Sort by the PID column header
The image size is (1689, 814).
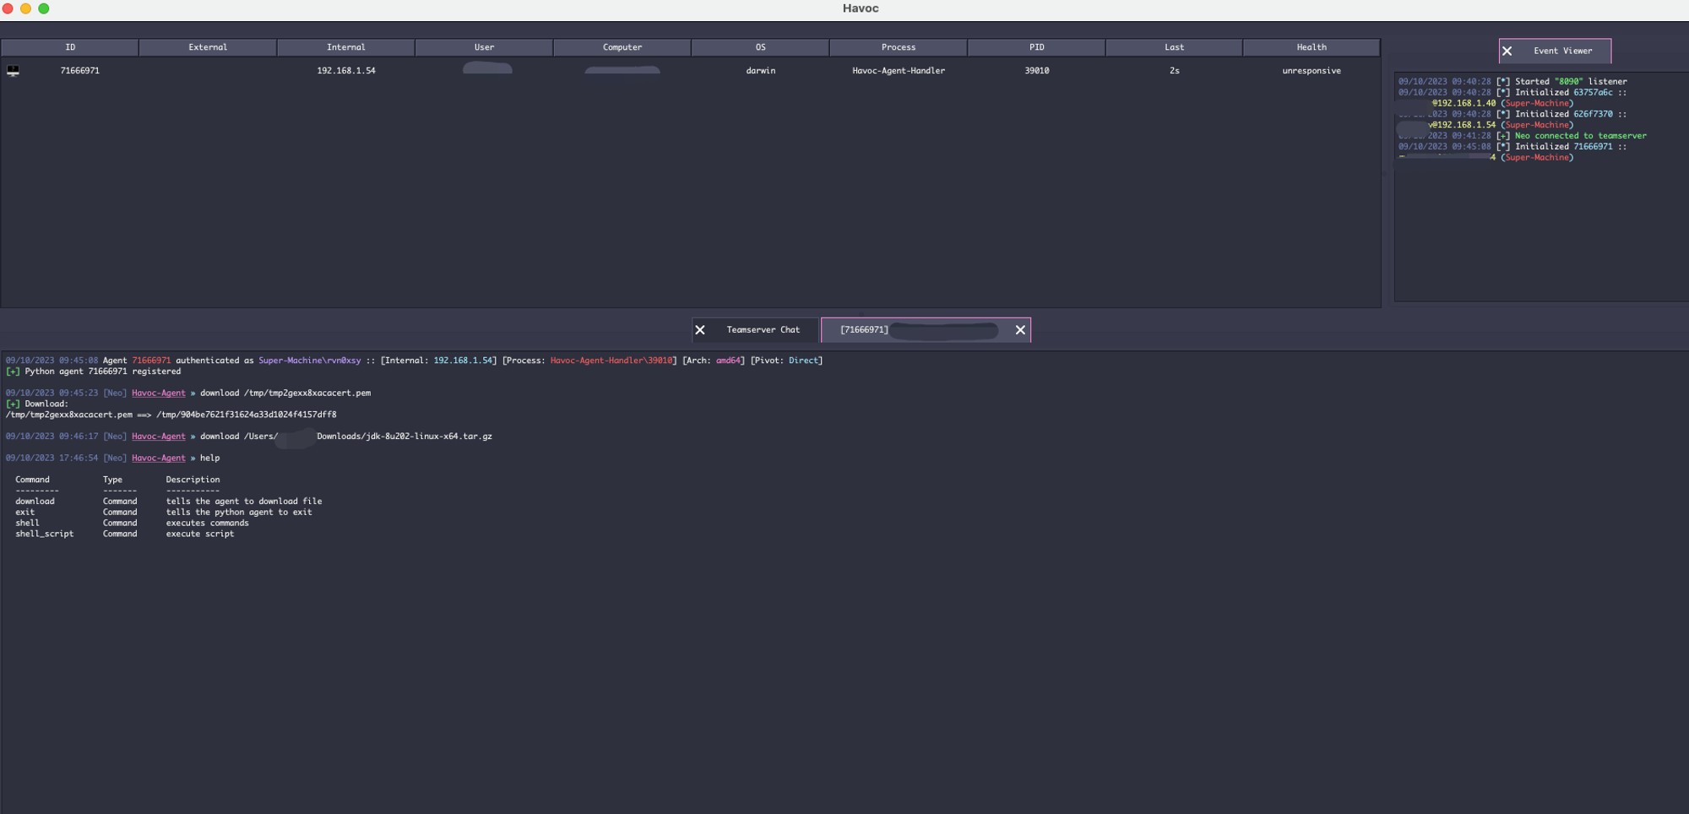[x=1036, y=47]
